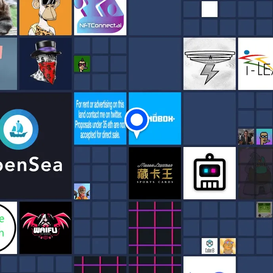This screenshot has width=273, height=273.
Task: Select the NFTConnect.ai land tile
Action: 100,17
